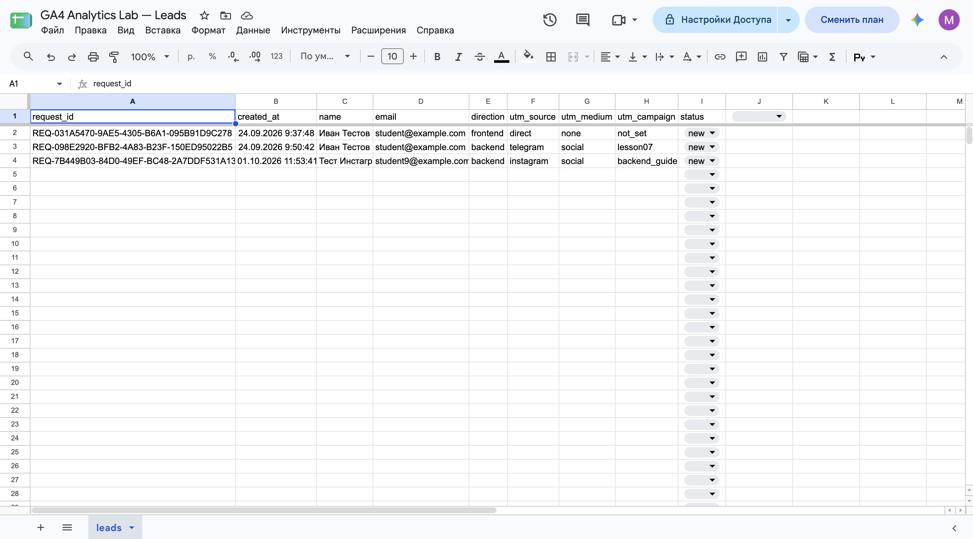Add a comment via toolbar icon
The height and width of the screenshot is (539, 973).
[741, 57]
